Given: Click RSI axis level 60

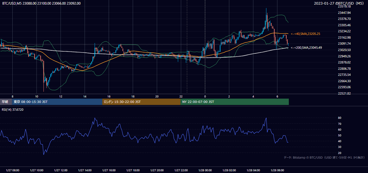Looking at the screenshot, I should [x=339, y=129].
